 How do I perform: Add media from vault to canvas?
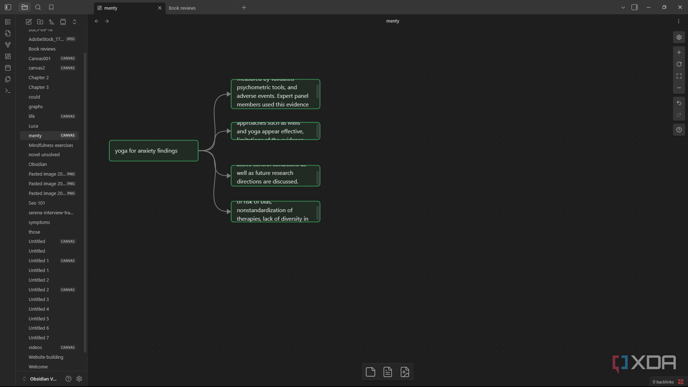coord(405,372)
